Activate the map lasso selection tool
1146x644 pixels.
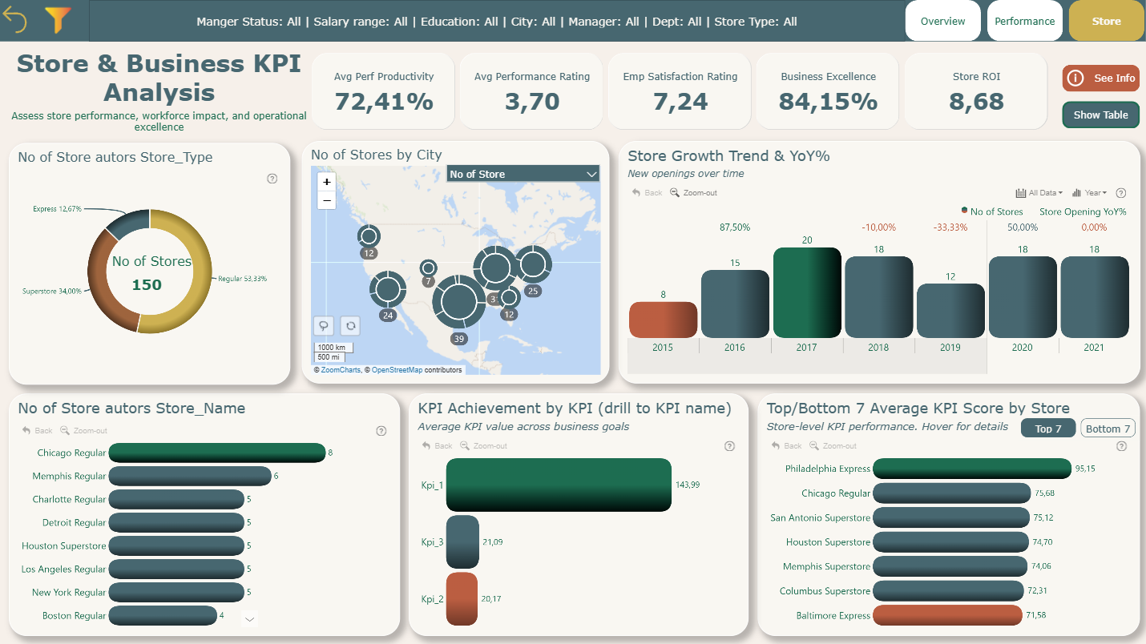[323, 325]
